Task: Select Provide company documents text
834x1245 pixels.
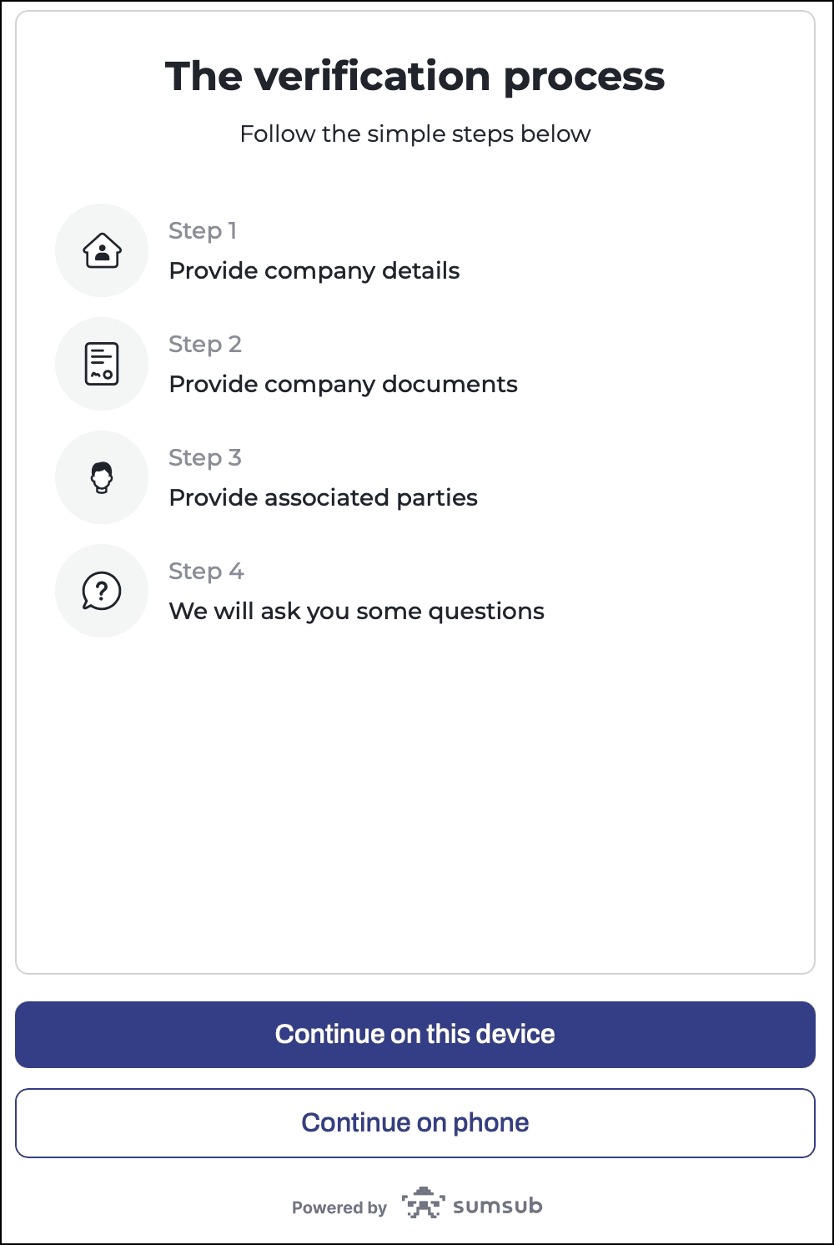Action: tap(344, 385)
